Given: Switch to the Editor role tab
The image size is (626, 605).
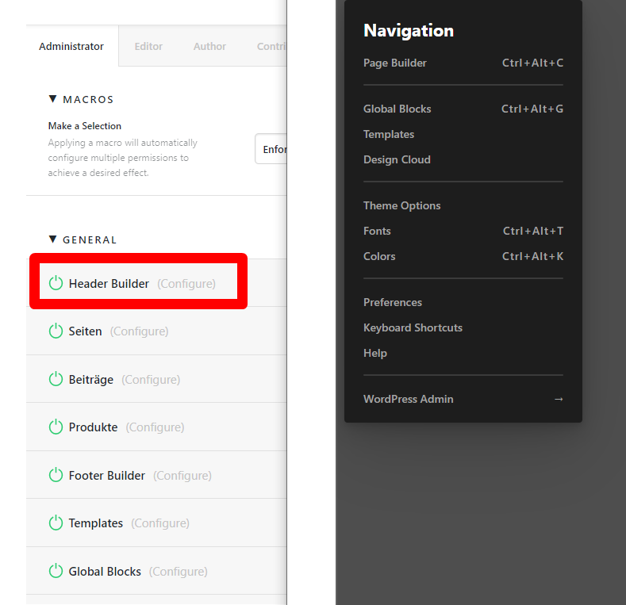Looking at the screenshot, I should click(148, 46).
